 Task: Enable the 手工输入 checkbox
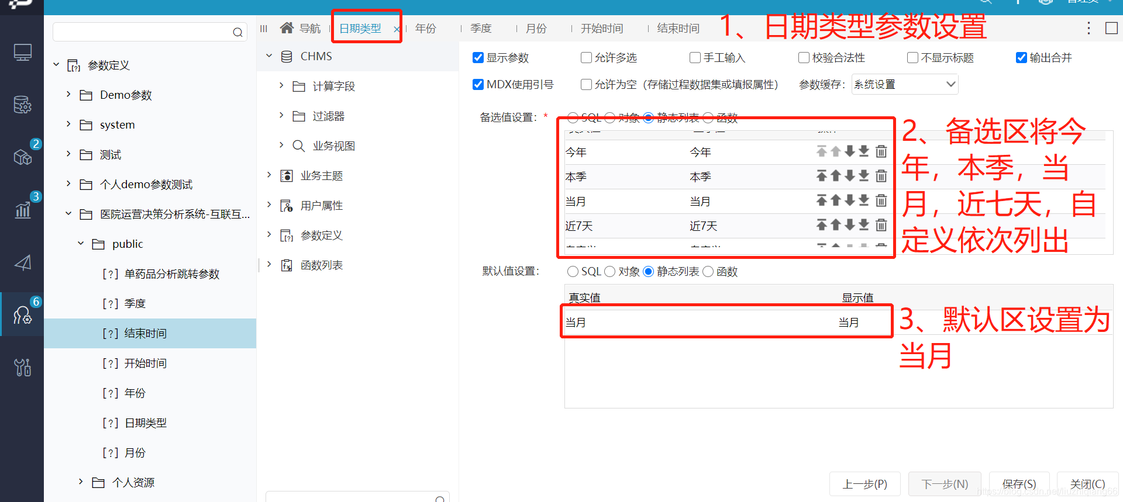pos(695,58)
